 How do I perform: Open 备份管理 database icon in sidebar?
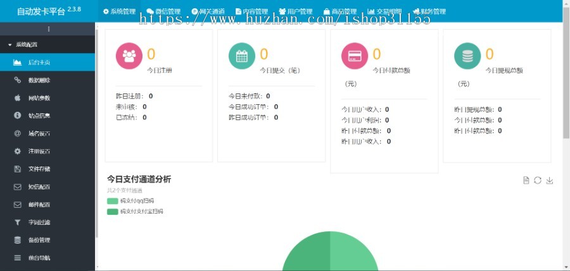18,240
